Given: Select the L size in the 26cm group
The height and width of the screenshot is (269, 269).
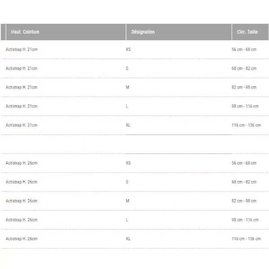Looking at the screenshot, I should pyautogui.click(x=127, y=220).
